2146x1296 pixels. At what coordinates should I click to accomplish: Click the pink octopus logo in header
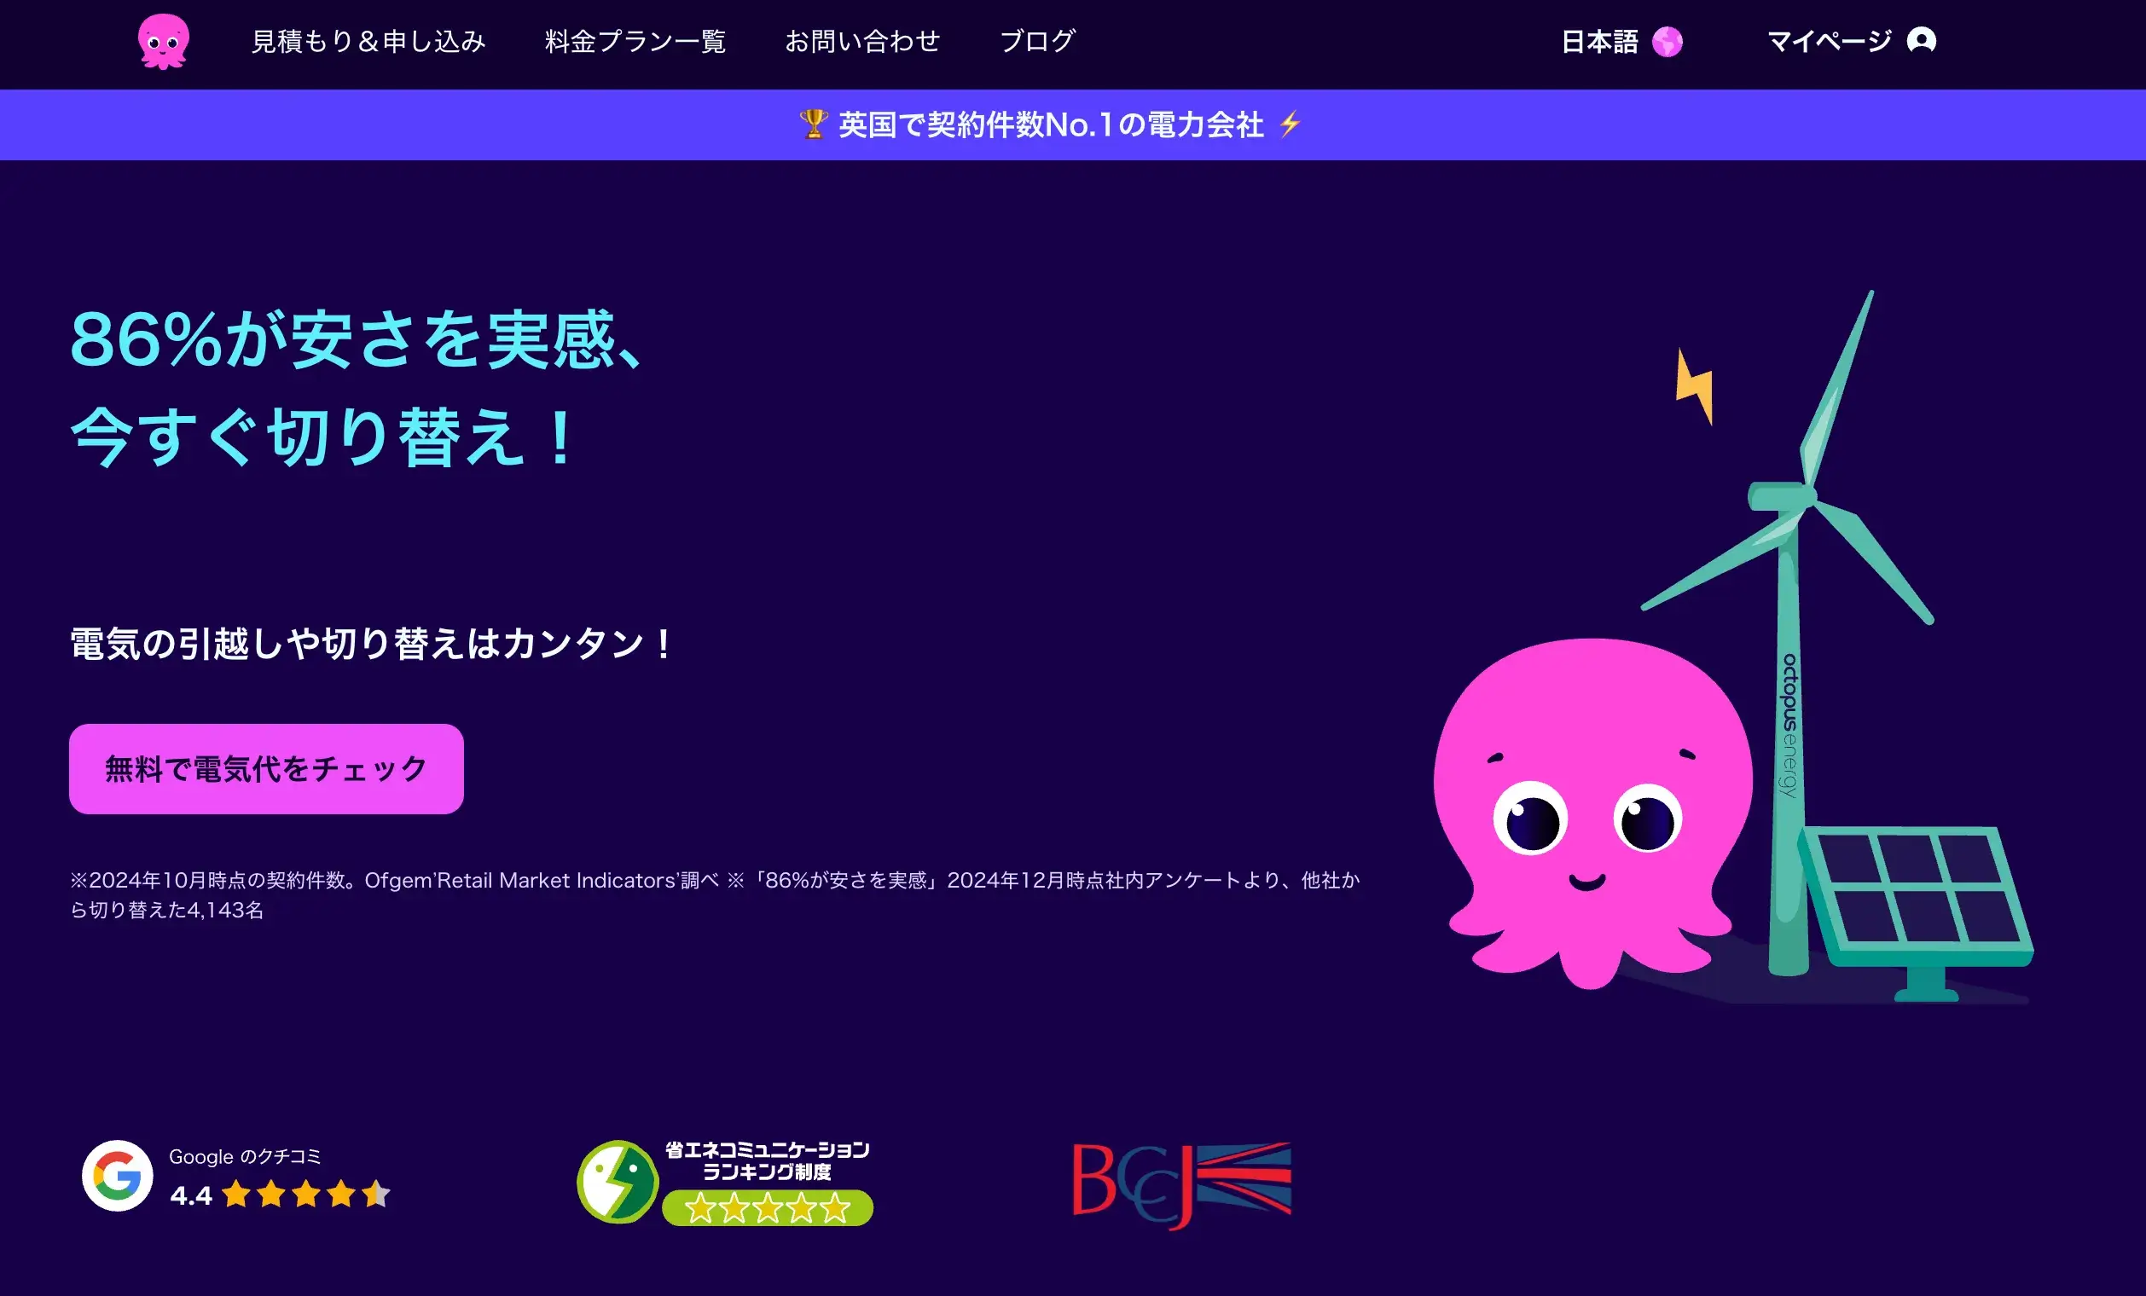(x=163, y=41)
